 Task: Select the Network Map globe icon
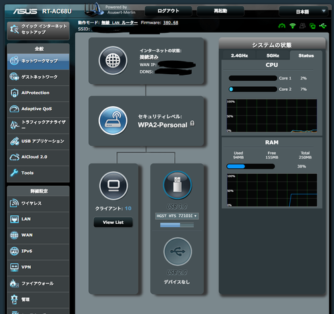[14, 61]
